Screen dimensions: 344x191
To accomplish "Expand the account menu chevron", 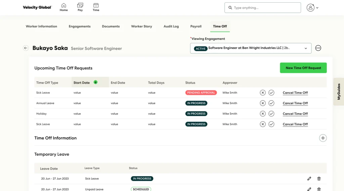I will [317, 8].
